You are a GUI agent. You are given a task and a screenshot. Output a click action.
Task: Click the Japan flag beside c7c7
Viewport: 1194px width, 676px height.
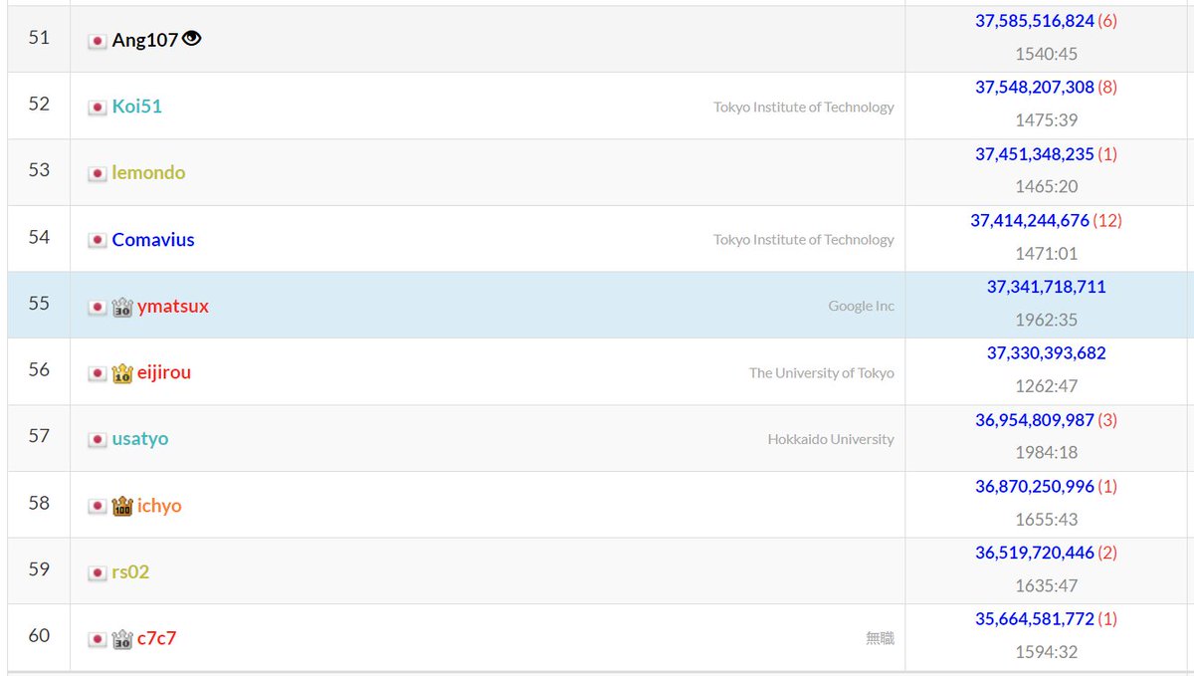[x=98, y=639]
